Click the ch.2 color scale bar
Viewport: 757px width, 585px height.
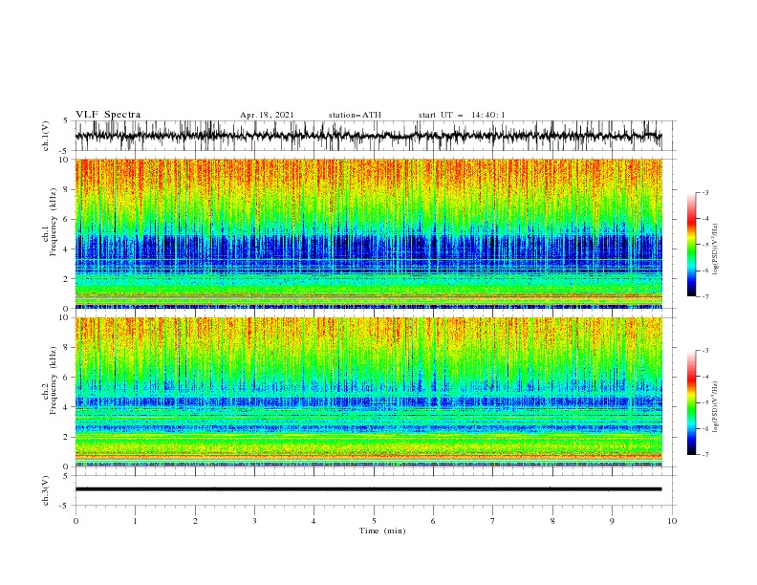click(691, 402)
